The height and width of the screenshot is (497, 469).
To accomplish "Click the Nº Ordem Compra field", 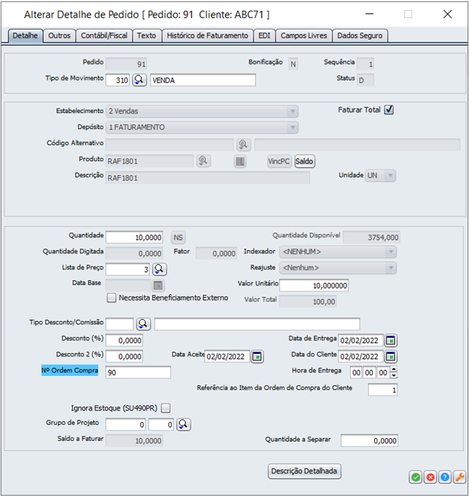I will pyautogui.click(x=138, y=372).
